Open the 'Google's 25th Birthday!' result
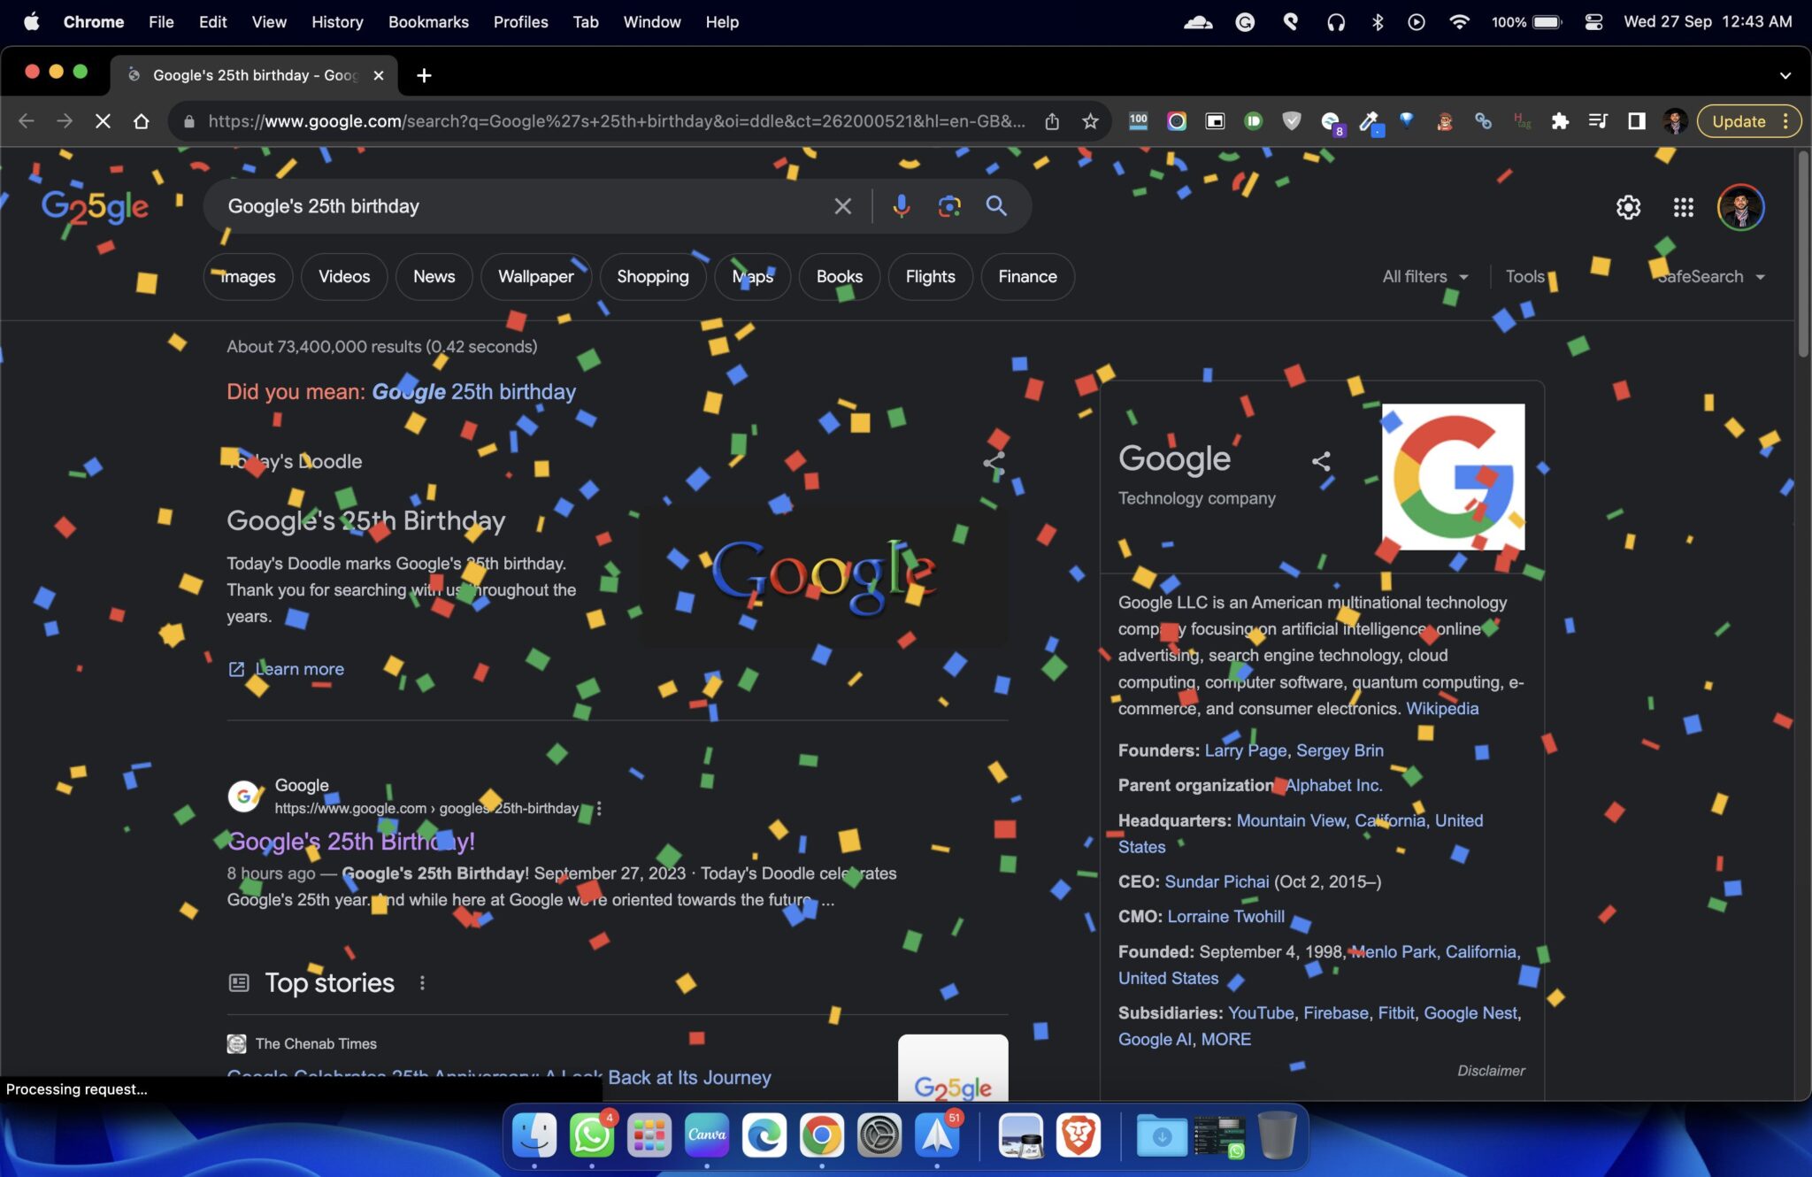1812x1177 pixels. click(x=351, y=841)
